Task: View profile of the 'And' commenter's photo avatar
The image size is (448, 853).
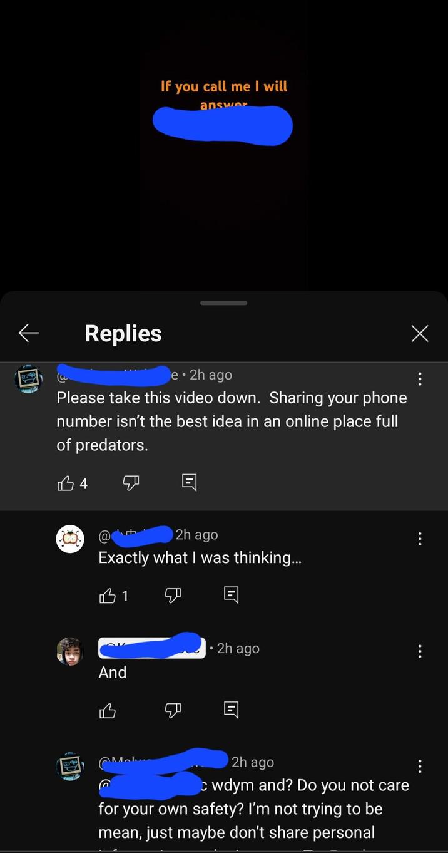Action: (x=70, y=651)
